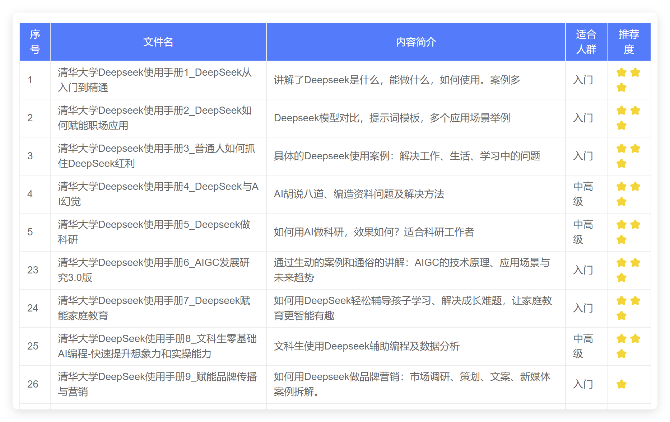Click the single star rating in row 26
670x422 pixels.
622,384
